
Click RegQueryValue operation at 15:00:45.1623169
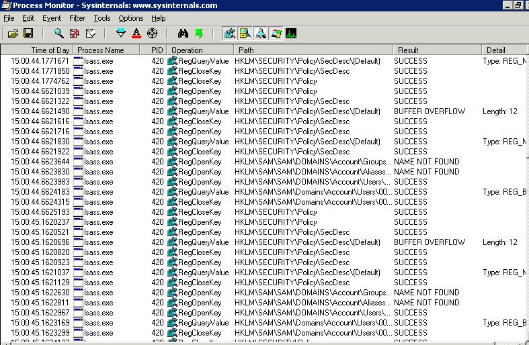(204, 323)
